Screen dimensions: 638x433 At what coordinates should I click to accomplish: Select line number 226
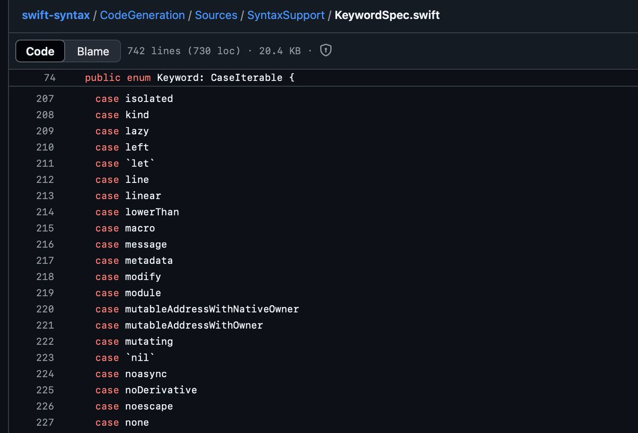pos(45,406)
